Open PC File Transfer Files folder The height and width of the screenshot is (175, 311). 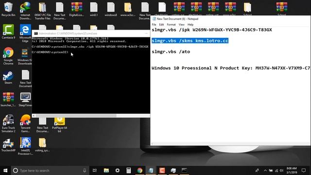click(42, 11)
